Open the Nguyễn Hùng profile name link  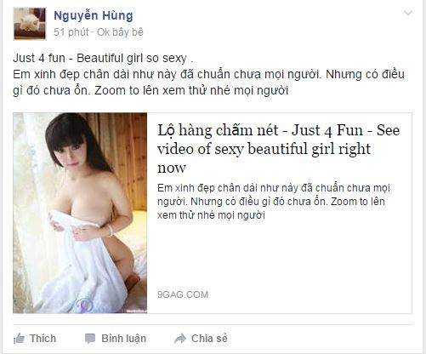[x=94, y=15]
